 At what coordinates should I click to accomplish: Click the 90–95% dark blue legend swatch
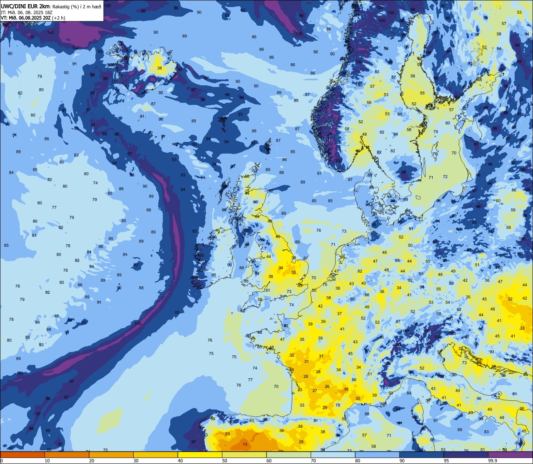pyautogui.click(x=422, y=454)
